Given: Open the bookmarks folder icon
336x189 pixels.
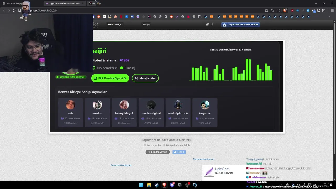Looking at the screenshot, I should point(200,17).
